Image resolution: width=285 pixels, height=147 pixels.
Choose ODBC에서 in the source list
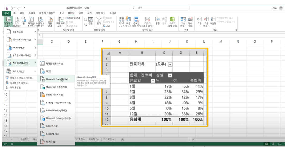tap(52, 126)
